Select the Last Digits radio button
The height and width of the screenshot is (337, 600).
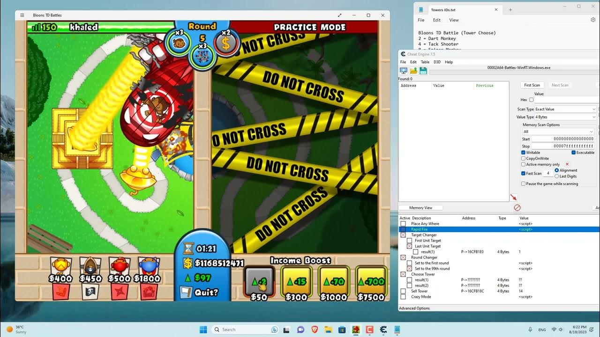(x=557, y=176)
